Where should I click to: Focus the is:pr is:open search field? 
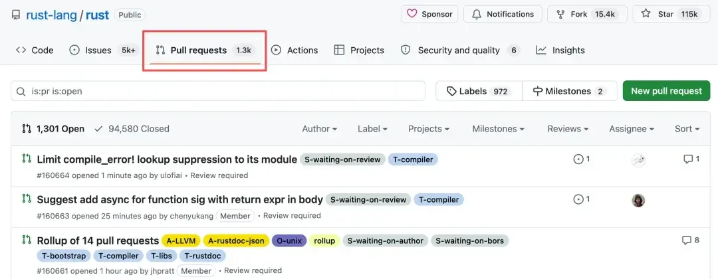point(218,91)
